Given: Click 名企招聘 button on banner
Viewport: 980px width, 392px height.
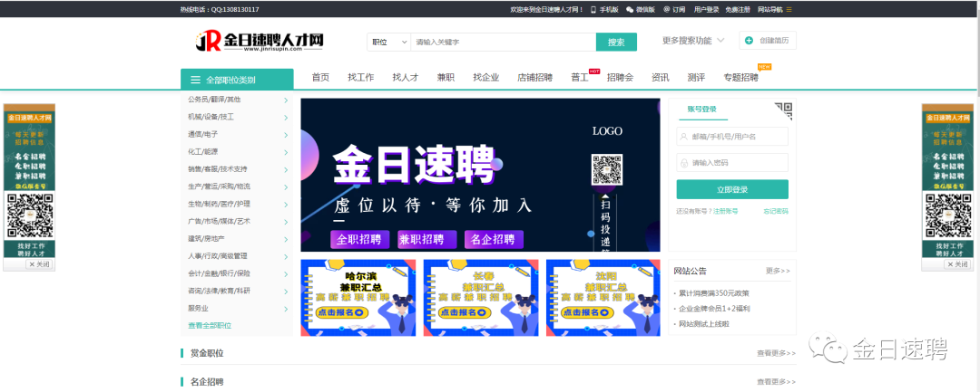Looking at the screenshot, I should [x=494, y=240].
